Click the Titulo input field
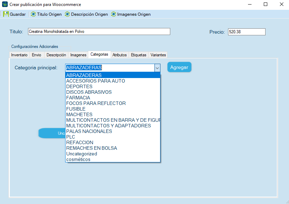Screen dimensions: 289x204 tap(99, 31)
